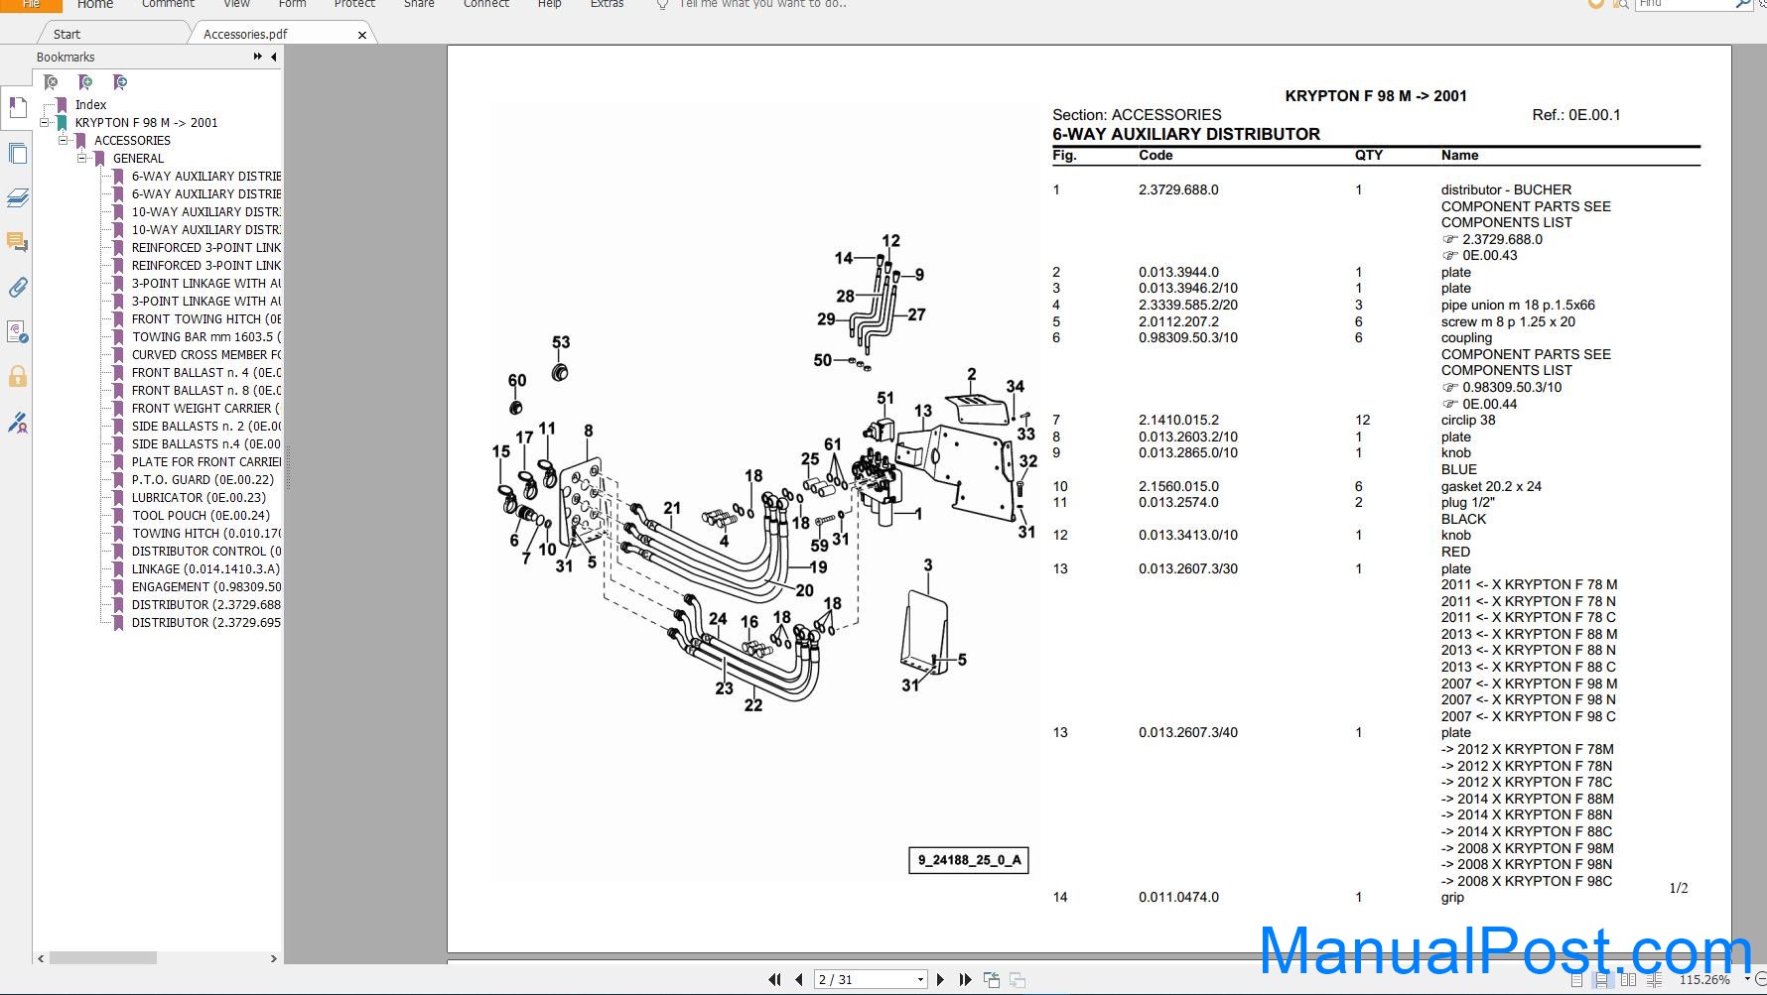Click the previous view icon
This screenshot has width=1767, height=995.
992,979
